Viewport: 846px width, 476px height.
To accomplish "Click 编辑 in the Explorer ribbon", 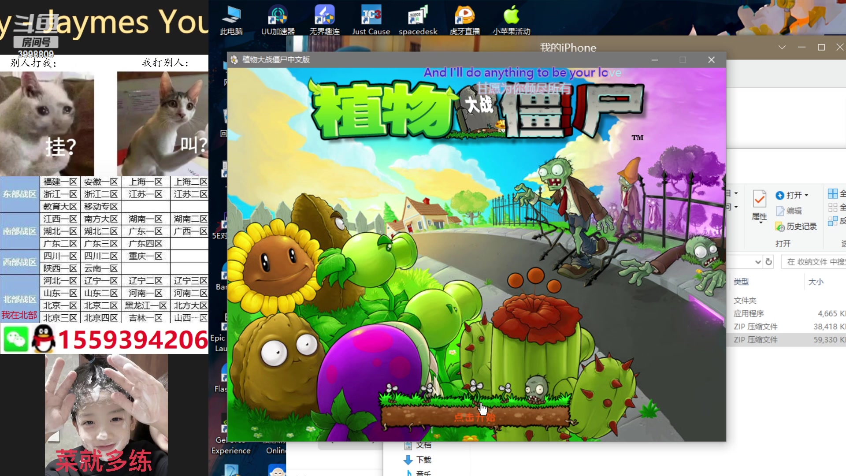I will pyautogui.click(x=789, y=211).
